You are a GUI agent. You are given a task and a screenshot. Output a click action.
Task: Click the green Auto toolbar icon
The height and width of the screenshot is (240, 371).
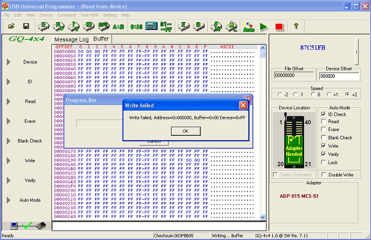(x=248, y=26)
